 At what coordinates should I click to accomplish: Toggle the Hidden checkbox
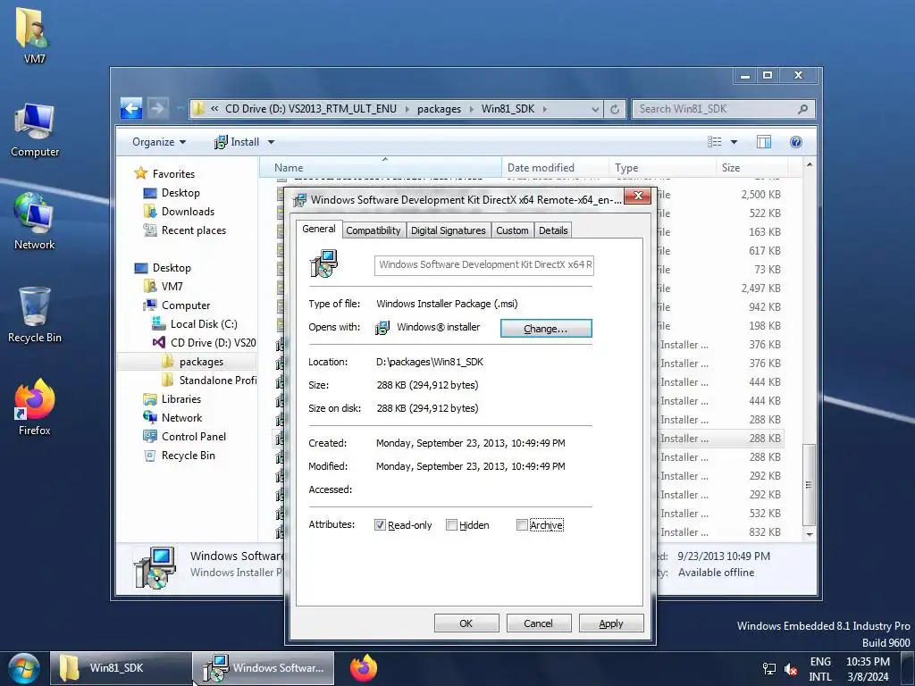click(451, 525)
